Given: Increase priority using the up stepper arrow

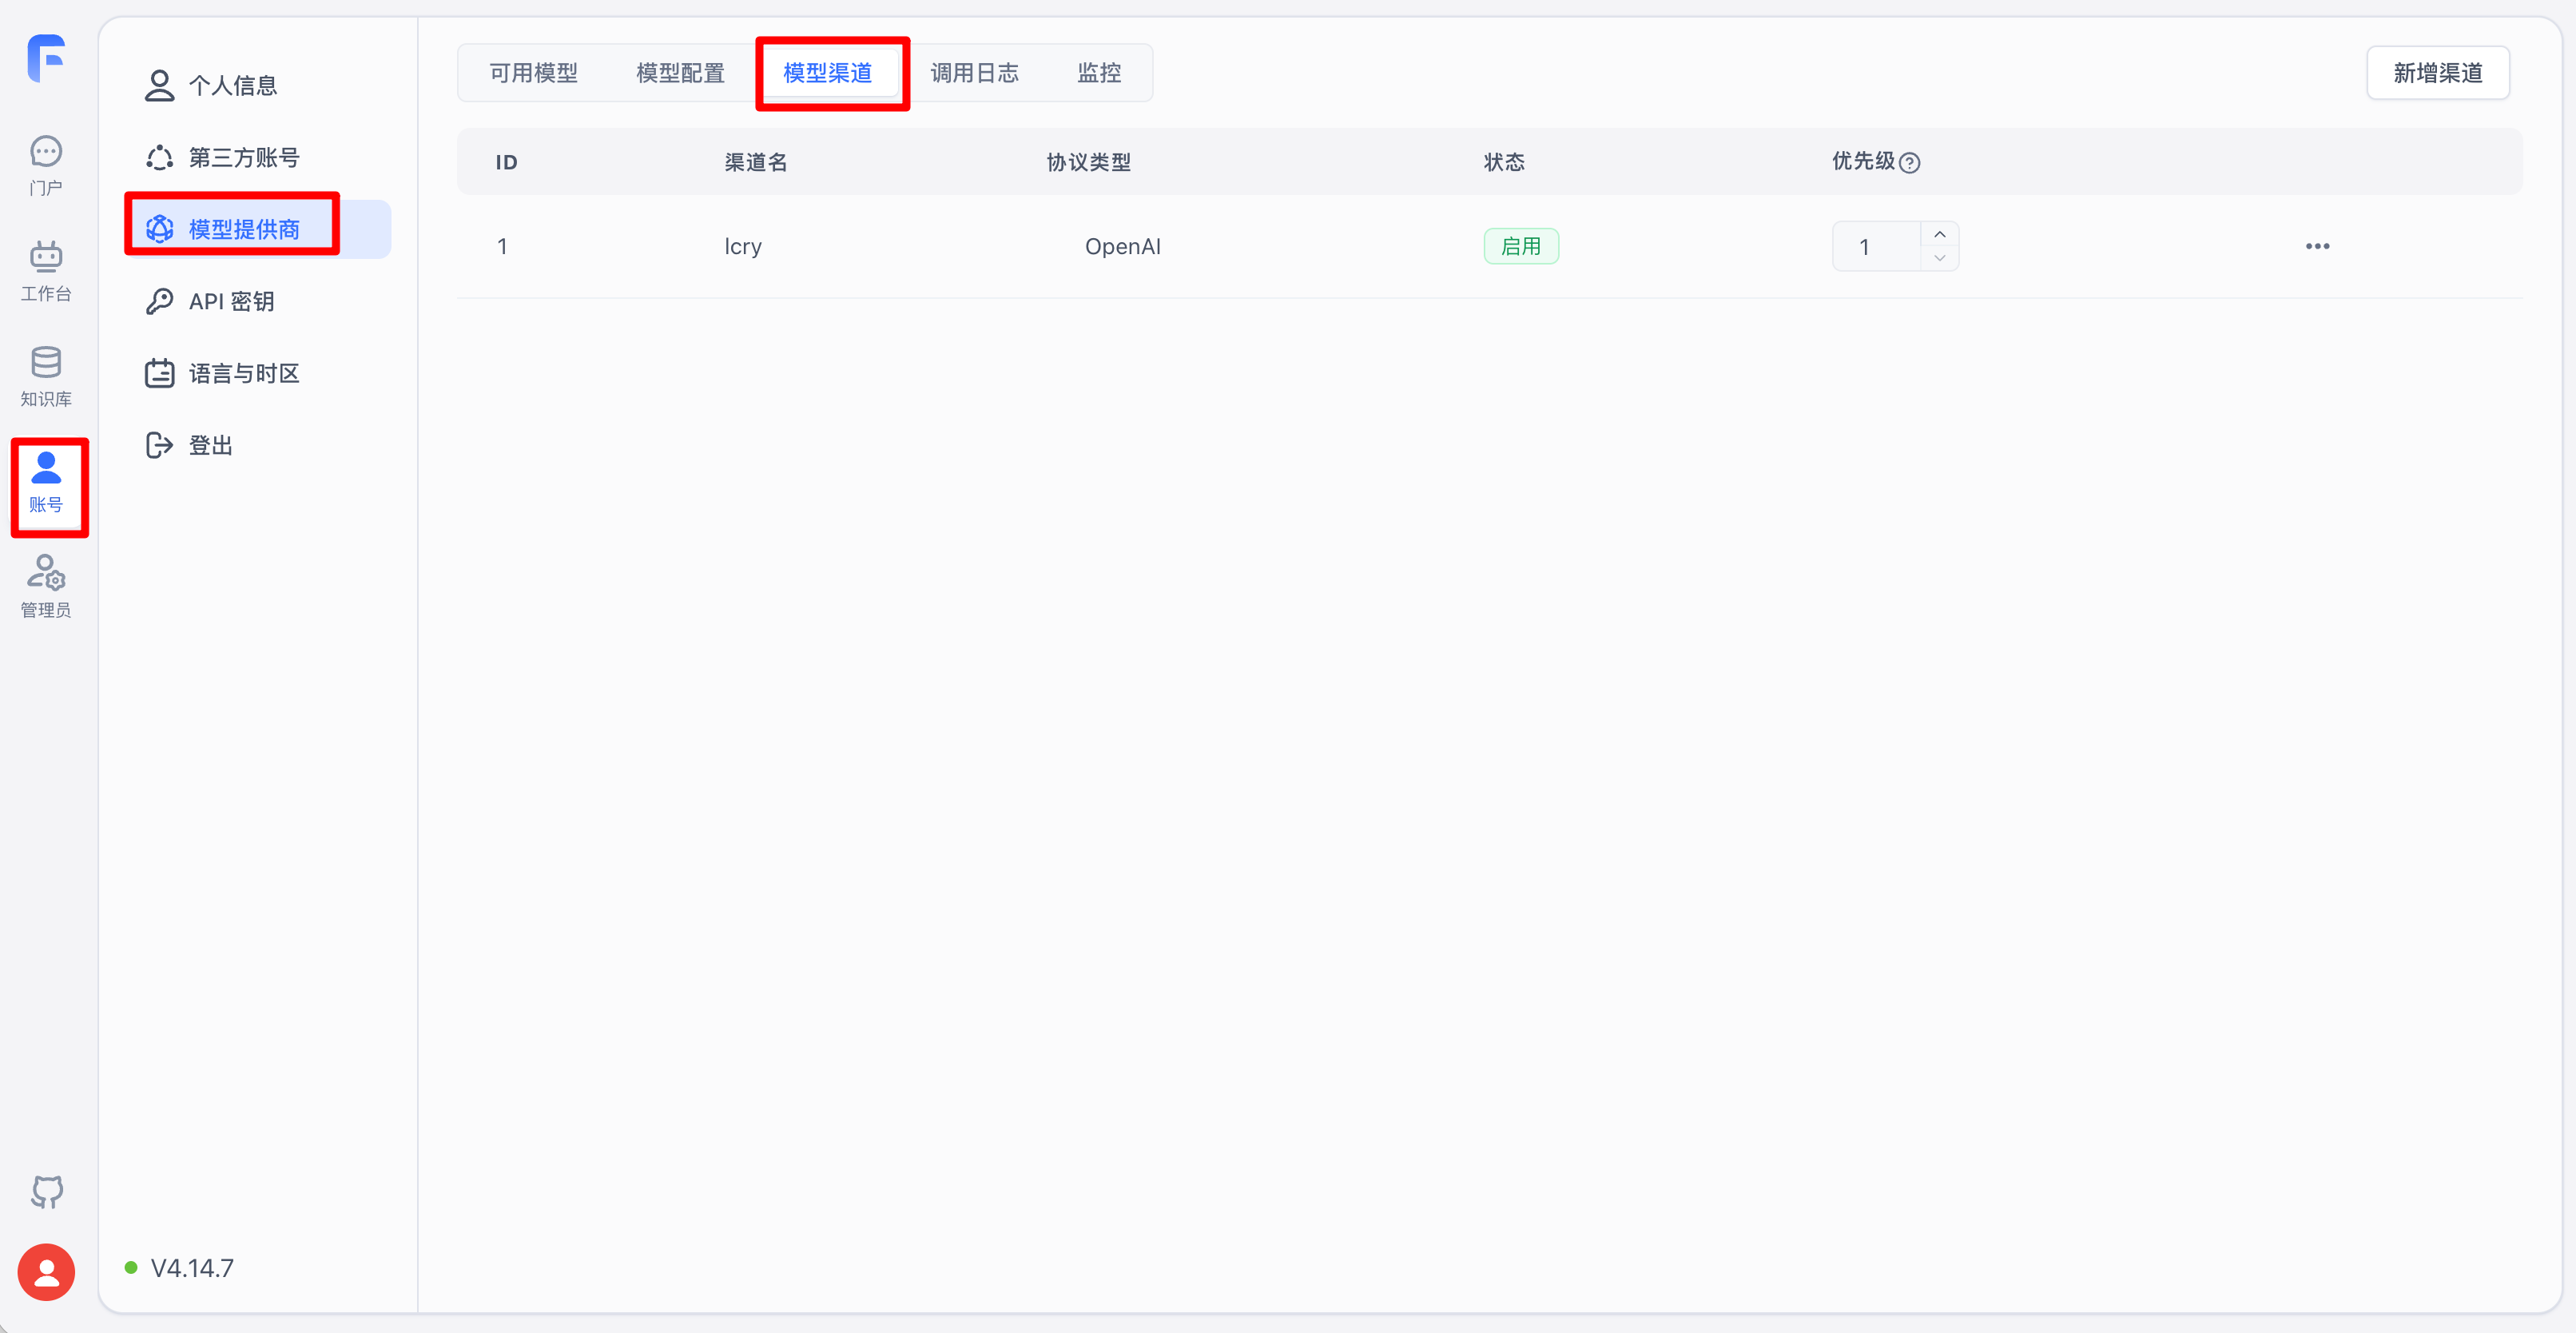Looking at the screenshot, I should (1939, 233).
